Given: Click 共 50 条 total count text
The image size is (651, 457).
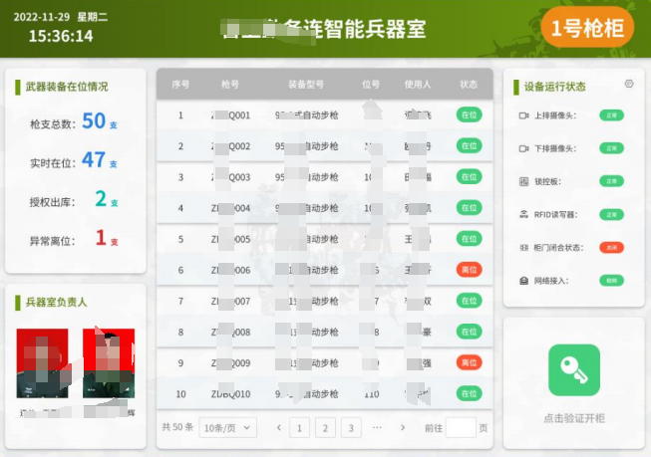Looking at the screenshot, I should pos(177,427).
